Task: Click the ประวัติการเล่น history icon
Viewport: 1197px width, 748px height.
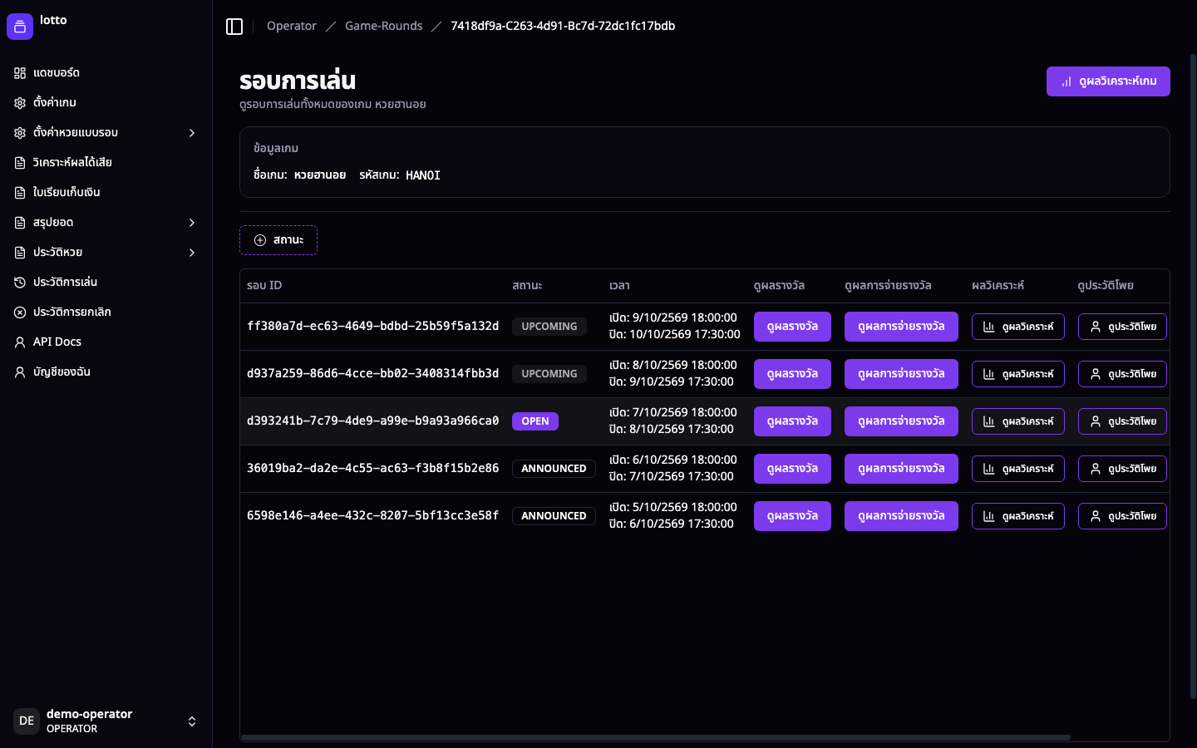Action: pos(20,283)
